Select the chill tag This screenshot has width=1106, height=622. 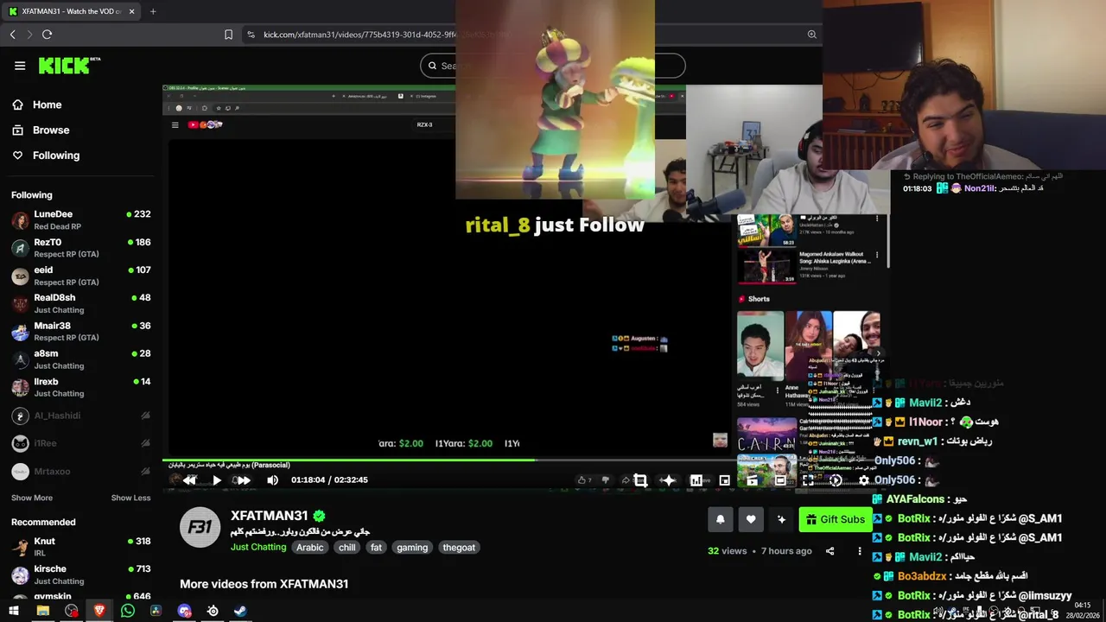tap(346, 548)
